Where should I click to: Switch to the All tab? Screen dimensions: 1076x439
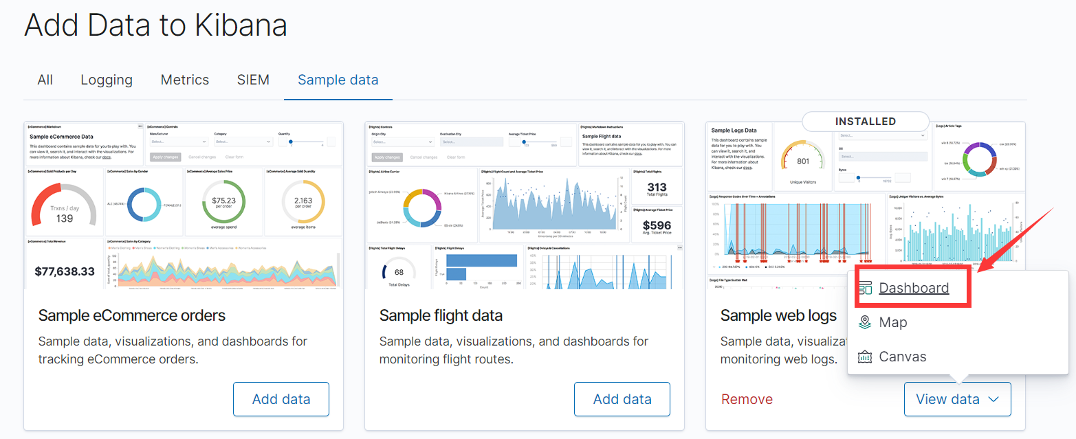[45, 80]
